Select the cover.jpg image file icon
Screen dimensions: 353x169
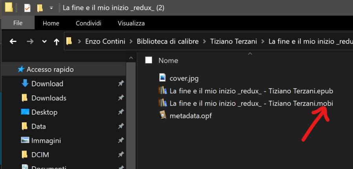[x=163, y=78]
